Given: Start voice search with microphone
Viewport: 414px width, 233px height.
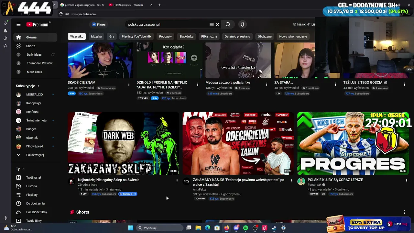Looking at the screenshot, I should 243,25.
